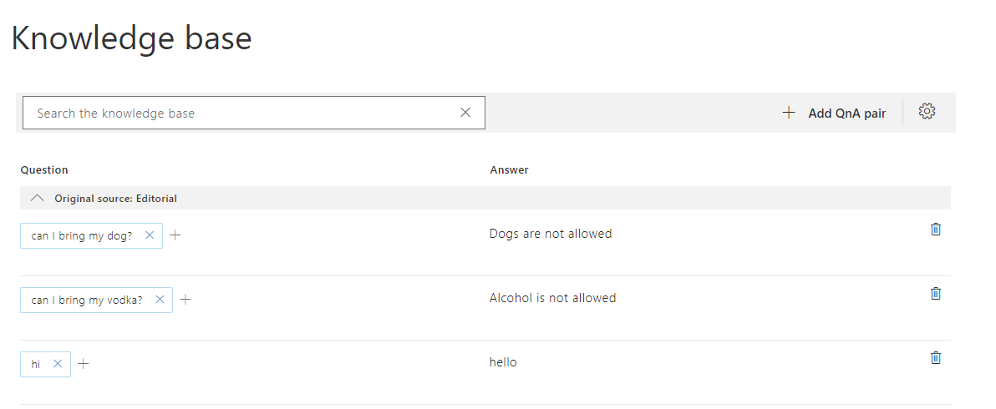Open knowledge base settings gear
Image resolution: width=996 pixels, height=409 pixels.
click(x=927, y=112)
